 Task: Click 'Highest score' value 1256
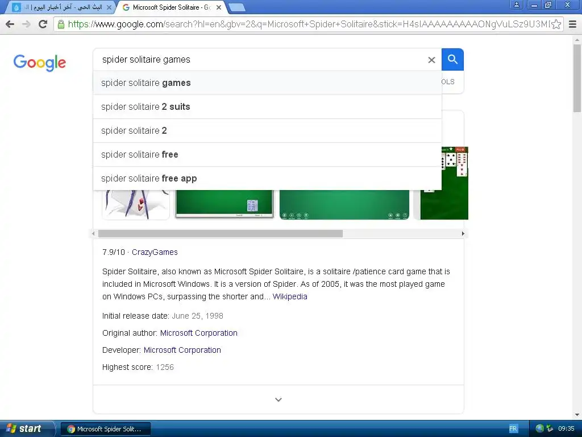coord(165,367)
